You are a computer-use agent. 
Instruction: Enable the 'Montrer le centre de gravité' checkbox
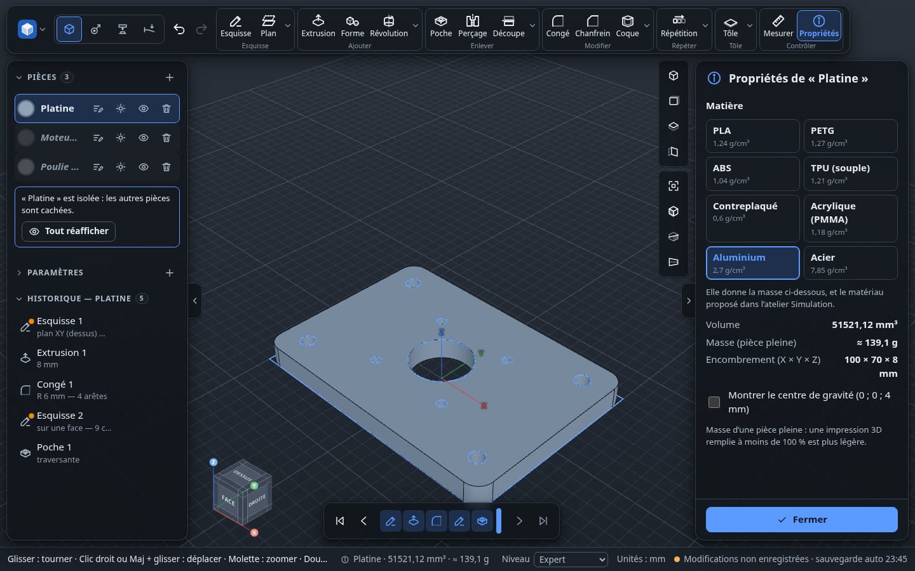714,402
